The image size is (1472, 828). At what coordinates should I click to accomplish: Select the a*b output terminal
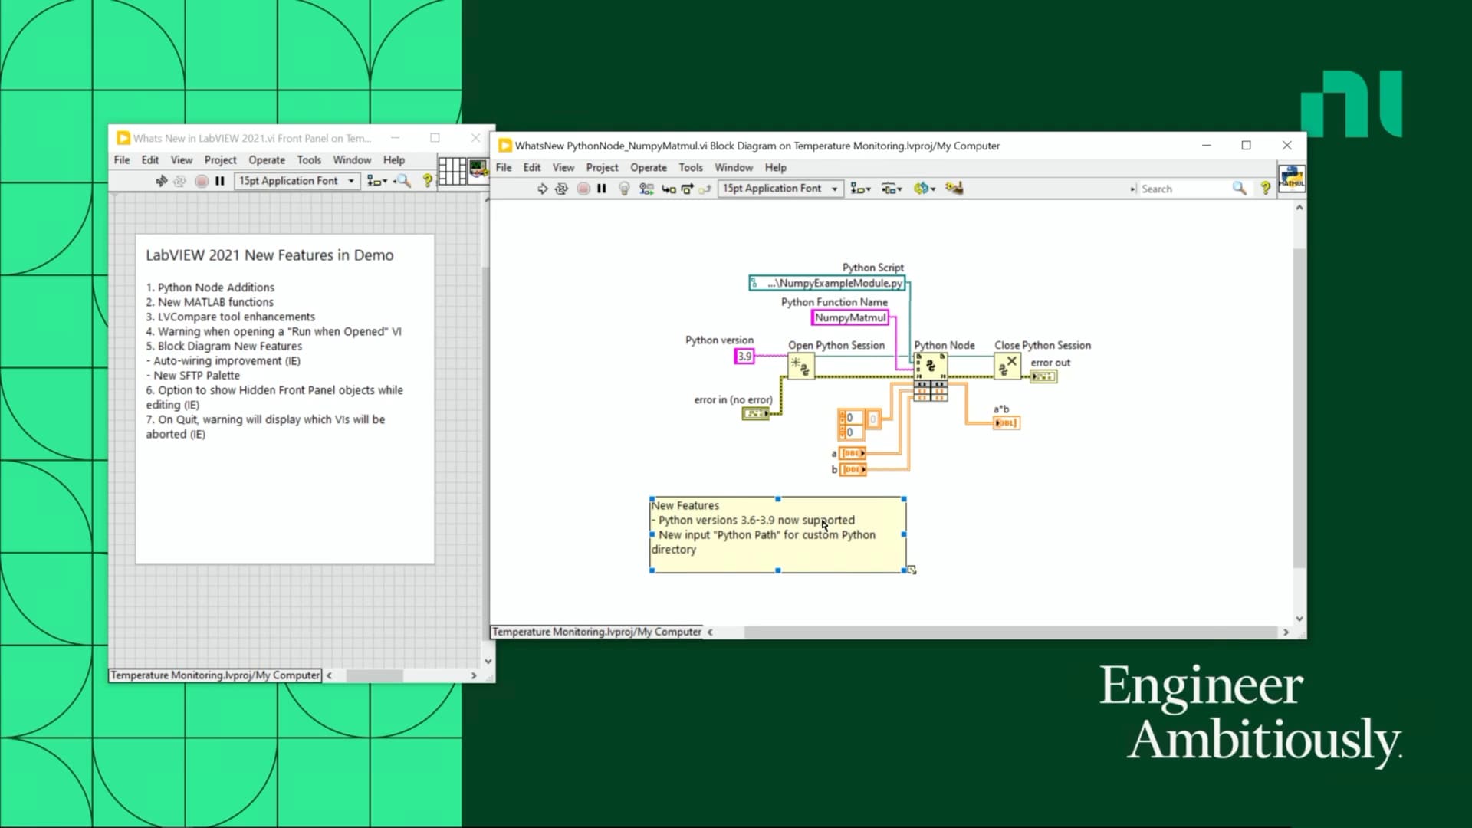click(x=1007, y=422)
